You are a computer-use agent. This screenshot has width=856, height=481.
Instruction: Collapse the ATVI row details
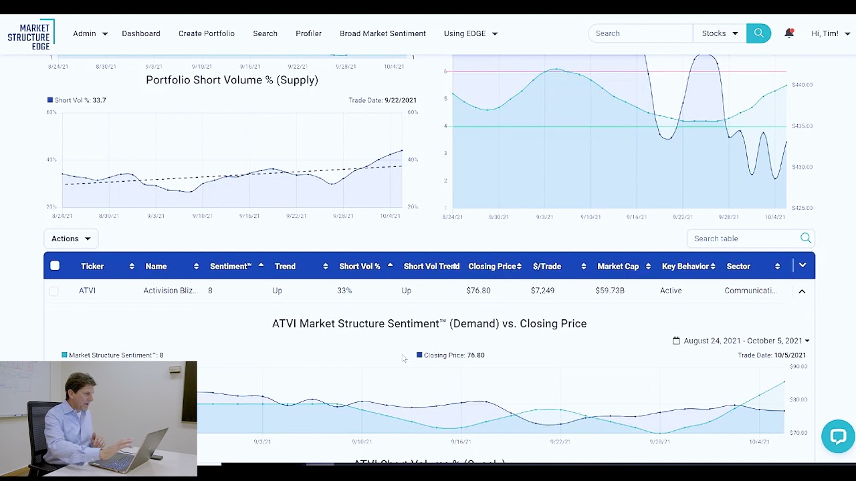coord(802,291)
